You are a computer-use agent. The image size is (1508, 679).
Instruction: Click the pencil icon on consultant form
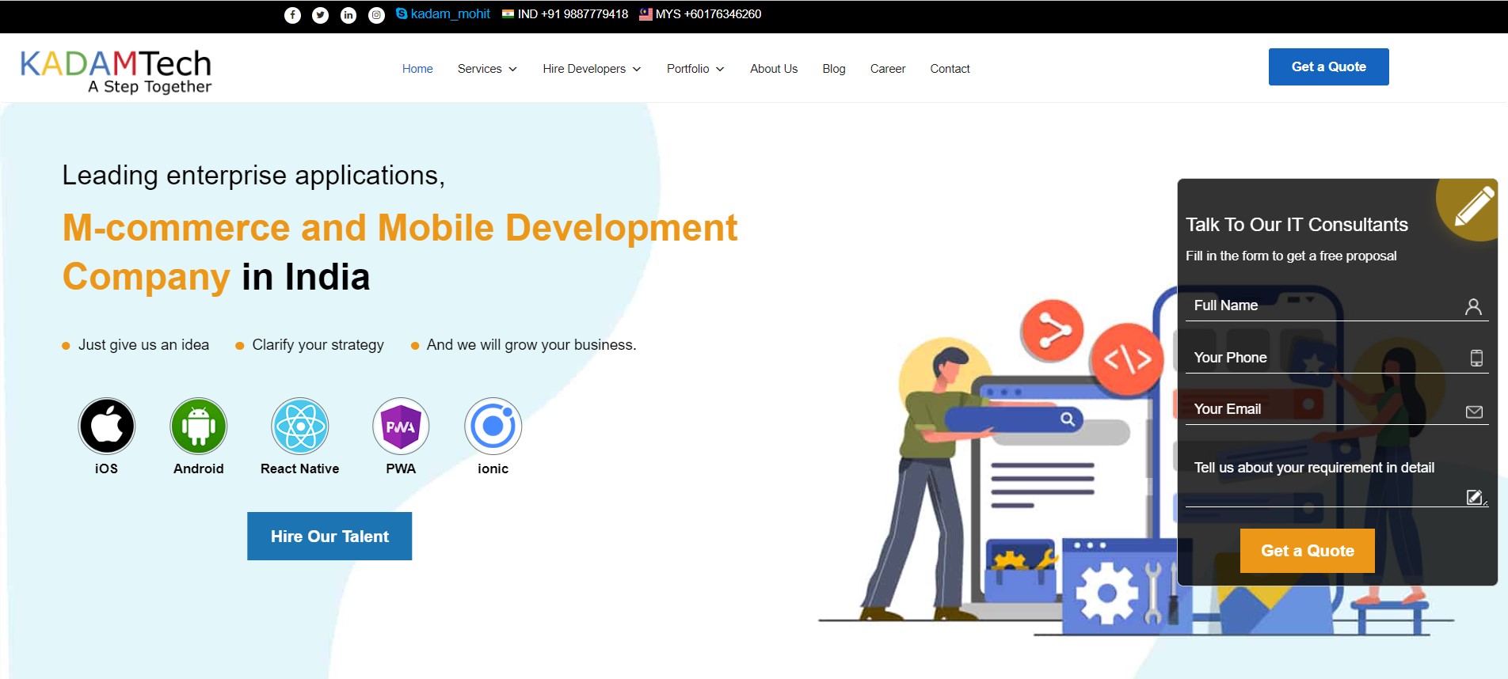(1475, 206)
